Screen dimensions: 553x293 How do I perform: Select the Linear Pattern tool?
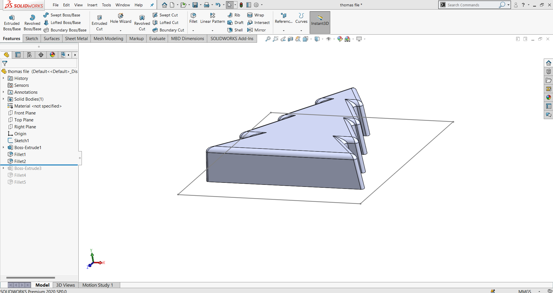point(213,18)
